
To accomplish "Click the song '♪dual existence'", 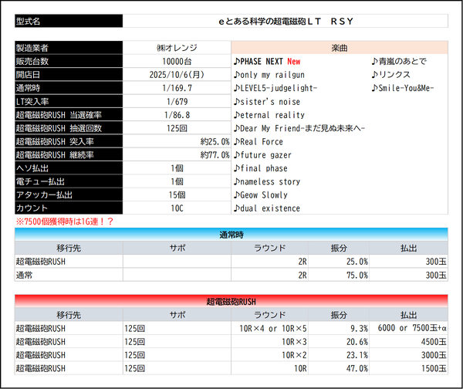I will (267, 208).
